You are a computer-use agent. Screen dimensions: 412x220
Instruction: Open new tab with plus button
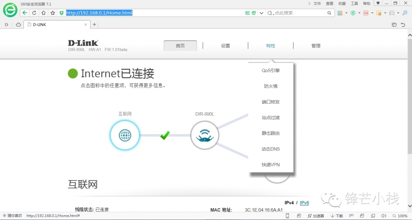coord(94,25)
